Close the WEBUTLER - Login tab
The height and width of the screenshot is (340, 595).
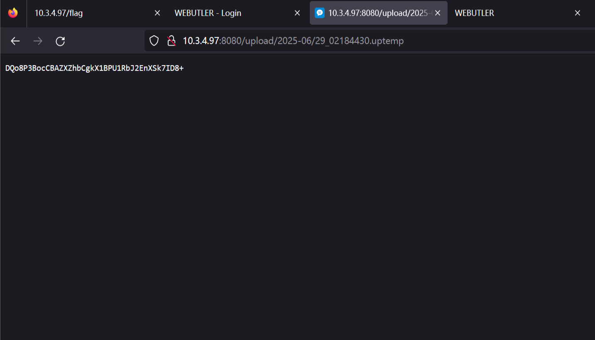tap(297, 13)
